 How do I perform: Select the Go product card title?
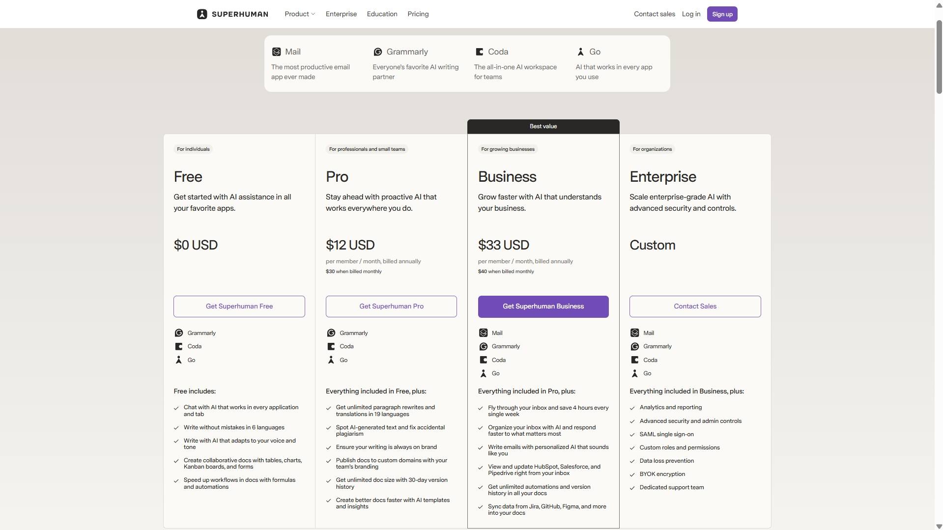[x=595, y=52]
